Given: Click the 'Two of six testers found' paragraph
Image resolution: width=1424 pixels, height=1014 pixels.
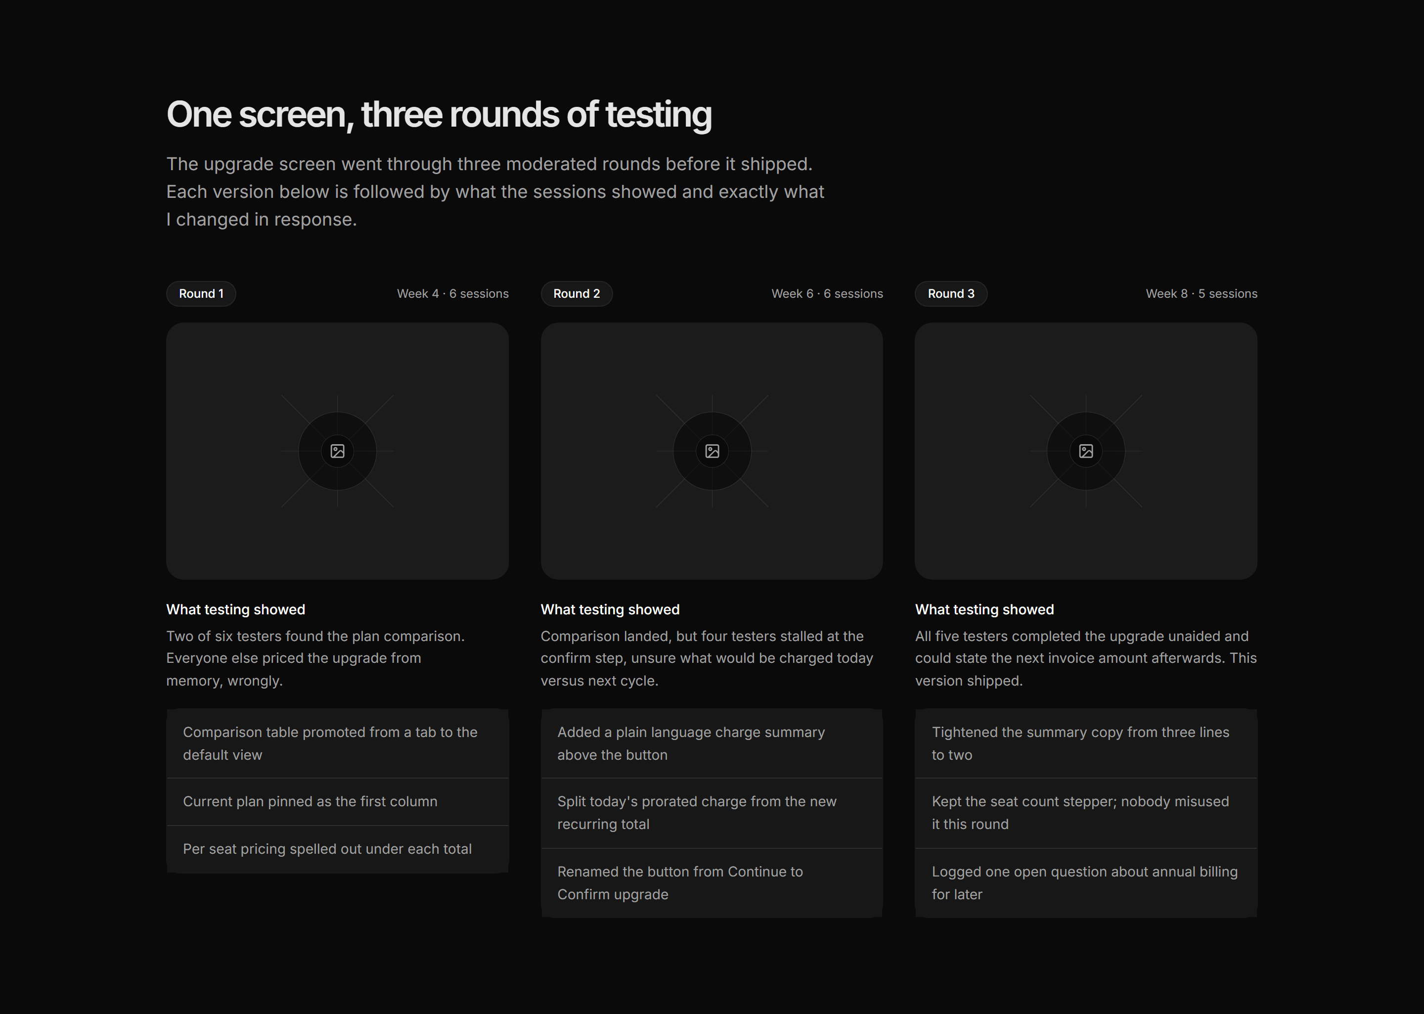Looking at the screenshot, I should click(x=316, y=658).
